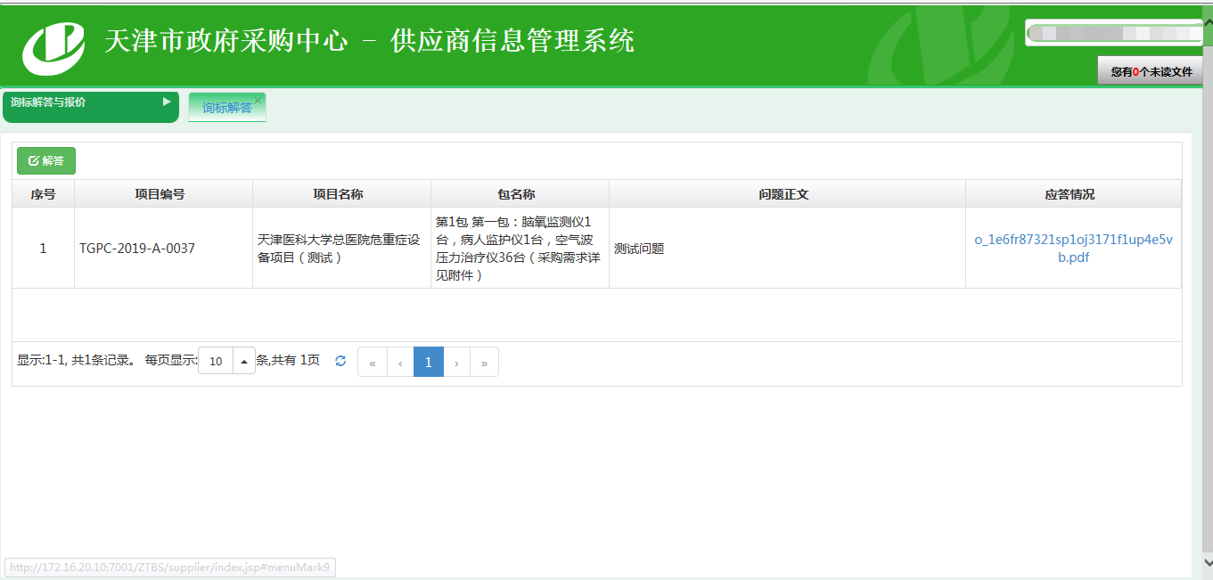Select page 1 in the pagination

429,363
